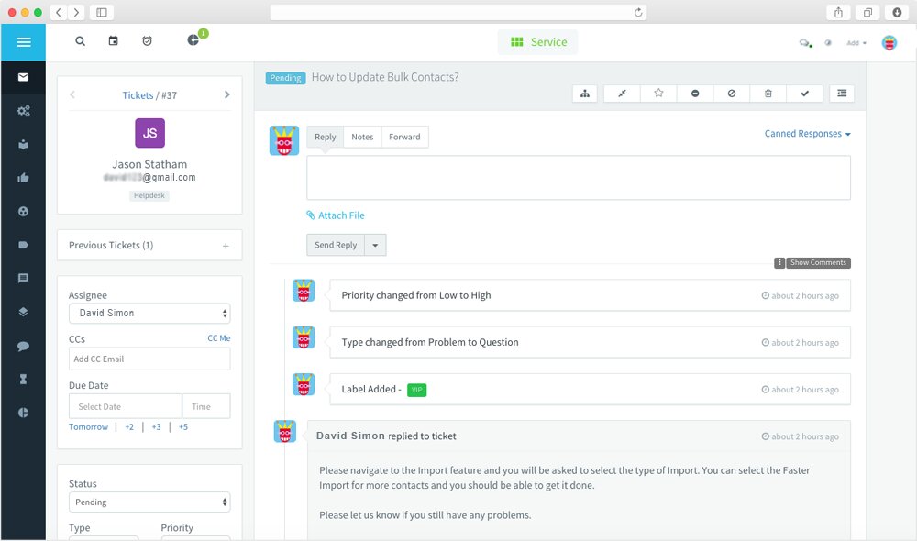917x541 pixels.
Task: Click the search magnifier icon
Action: tap(80, 41)
